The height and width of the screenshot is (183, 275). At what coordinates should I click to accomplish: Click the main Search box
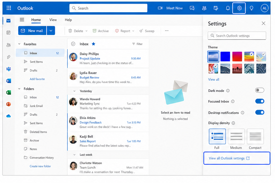(108, 8)
